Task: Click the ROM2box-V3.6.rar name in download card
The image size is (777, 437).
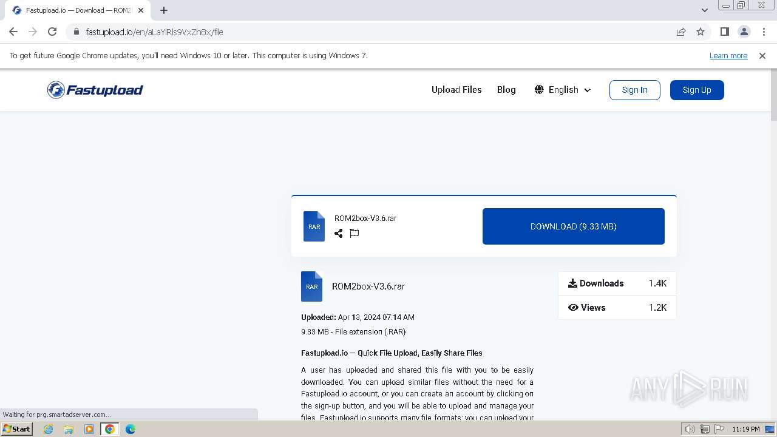Action: coord(365,218)
